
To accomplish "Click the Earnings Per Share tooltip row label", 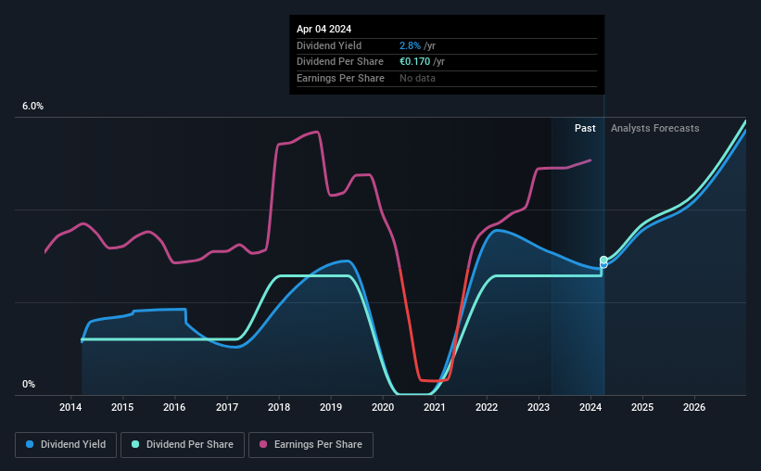I will (x=340, y=78).
